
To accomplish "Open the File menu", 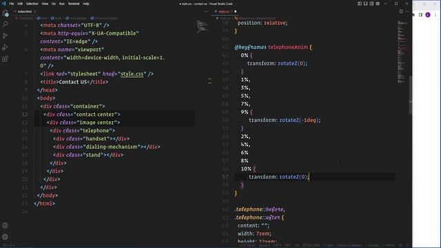I will click(12, 3).
